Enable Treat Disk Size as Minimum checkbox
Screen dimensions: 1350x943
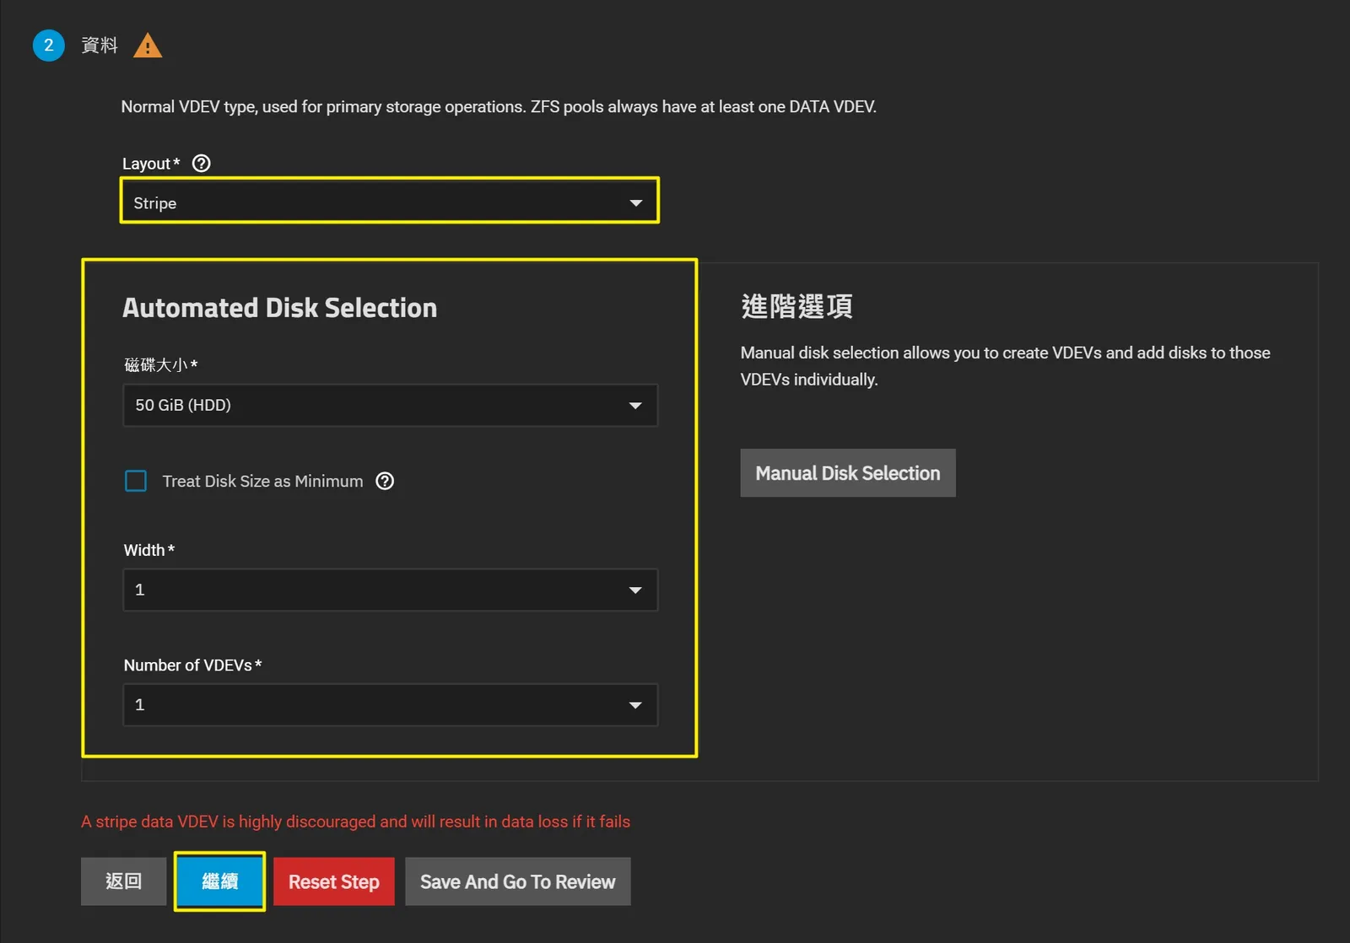[x=136, y=481]
